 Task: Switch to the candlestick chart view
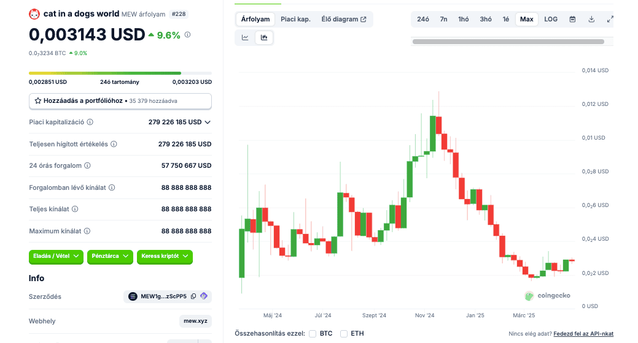264,37
